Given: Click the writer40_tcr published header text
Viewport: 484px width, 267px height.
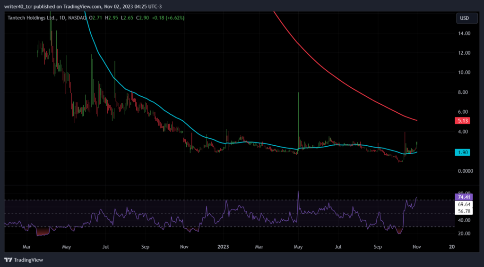Looking at the screenshot, I should pos(83,7).
